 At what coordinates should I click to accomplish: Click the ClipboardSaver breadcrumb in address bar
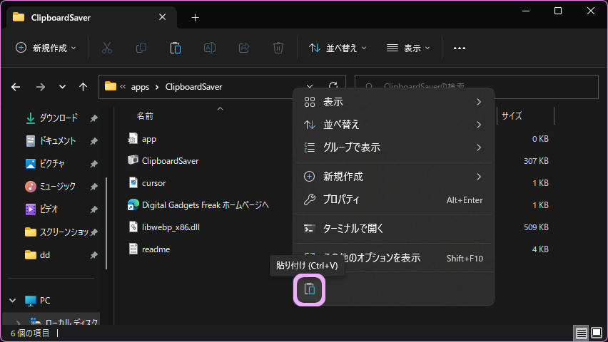point(193,87)
